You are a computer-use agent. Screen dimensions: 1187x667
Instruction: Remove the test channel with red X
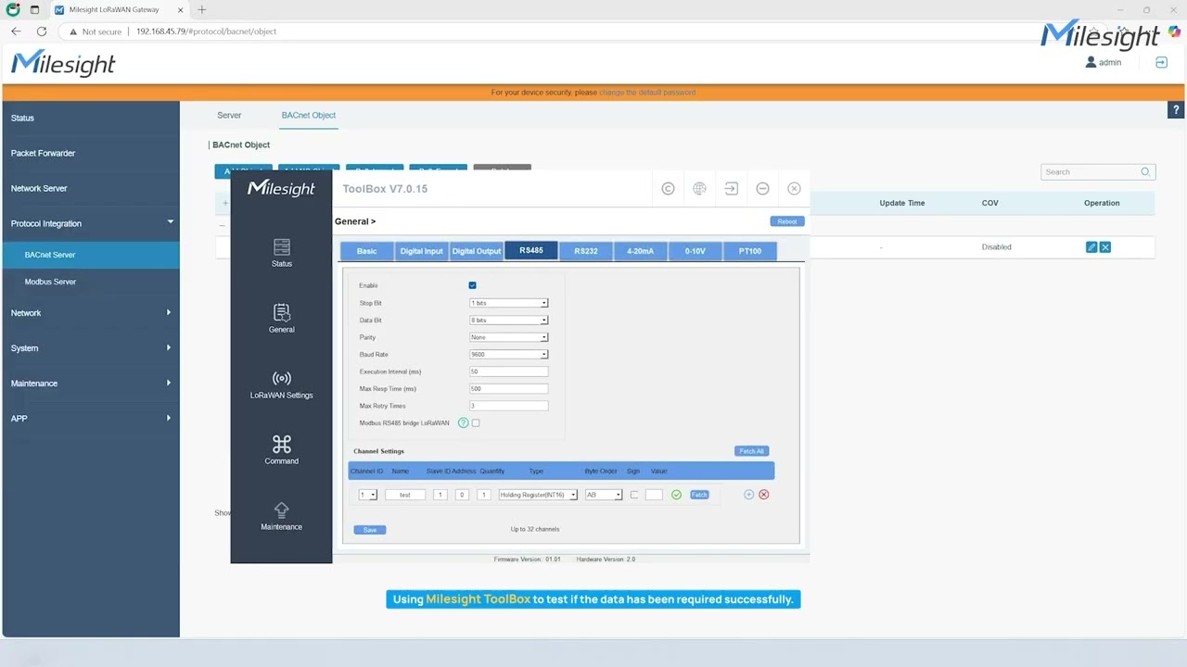(x=764, y=495)
